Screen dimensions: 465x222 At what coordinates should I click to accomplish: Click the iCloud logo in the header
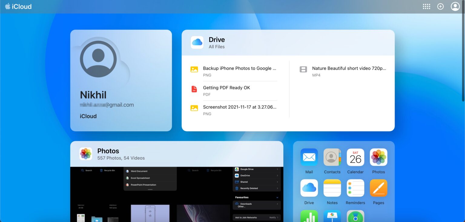click(x=18, y=7)
